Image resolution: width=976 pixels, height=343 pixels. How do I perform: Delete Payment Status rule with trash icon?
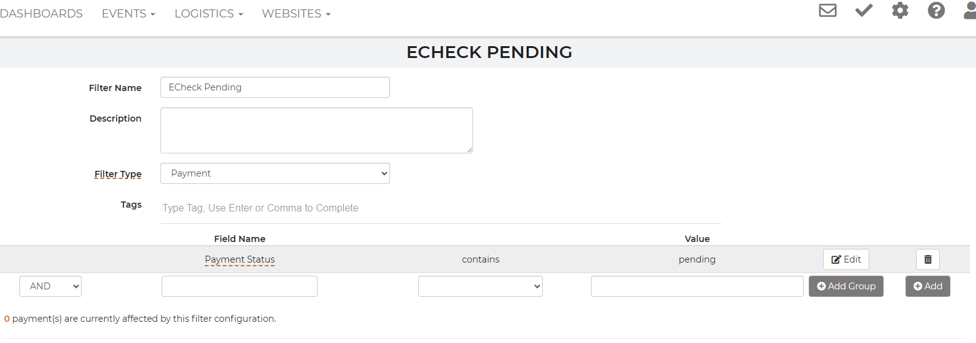tap(928, 259)
